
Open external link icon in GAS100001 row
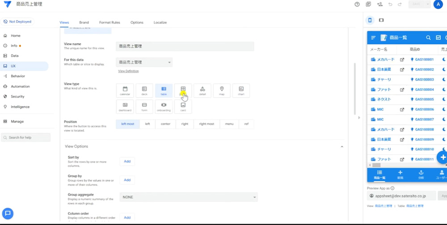tap(402, 60)
